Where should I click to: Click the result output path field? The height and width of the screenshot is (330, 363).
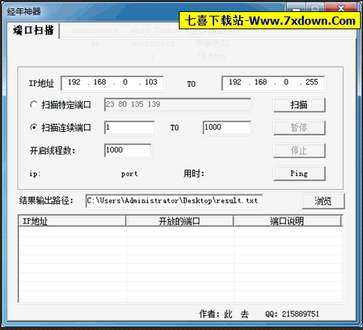(174, 201)
